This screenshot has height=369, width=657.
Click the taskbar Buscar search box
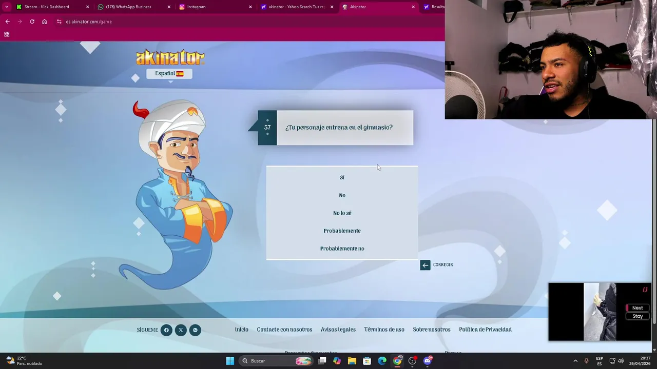[x=277, y=361]
